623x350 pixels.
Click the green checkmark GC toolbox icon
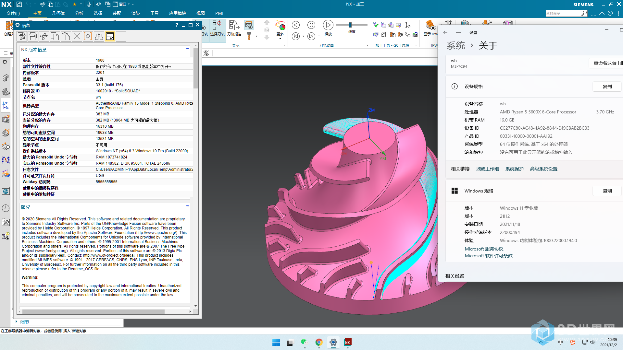pos(376,25)
